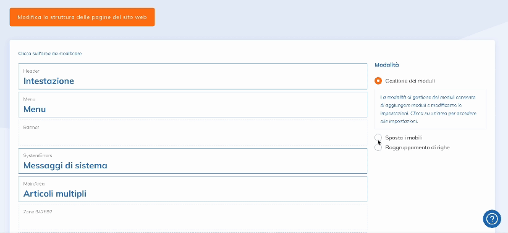Select the Raggruppamento di righe radio circle
The image size is (508, 233).
[x=378, y=147]
